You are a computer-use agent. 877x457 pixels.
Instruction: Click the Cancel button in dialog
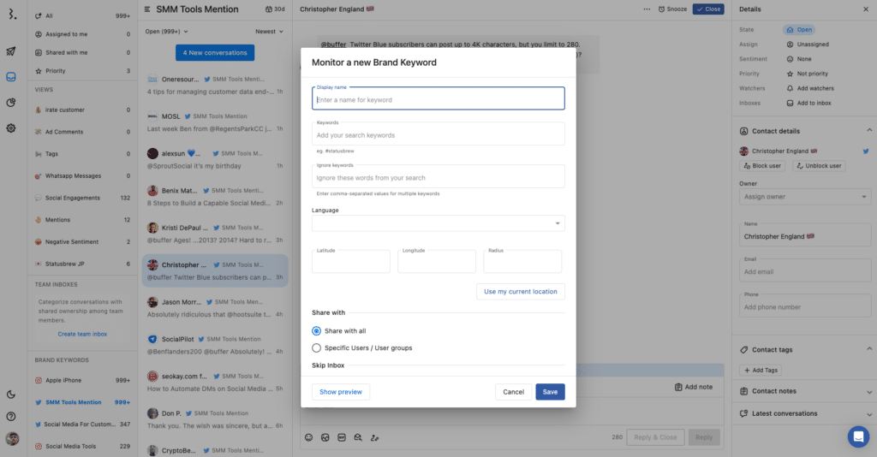[514, 392]
